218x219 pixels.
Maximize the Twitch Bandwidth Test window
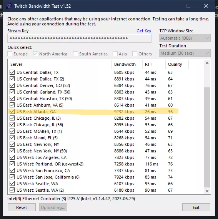[188, 6]
